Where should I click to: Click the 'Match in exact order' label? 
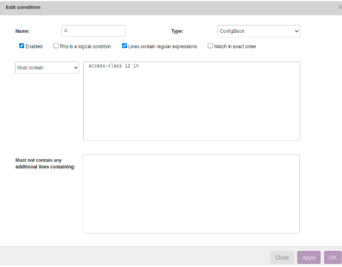coord(235,46)
